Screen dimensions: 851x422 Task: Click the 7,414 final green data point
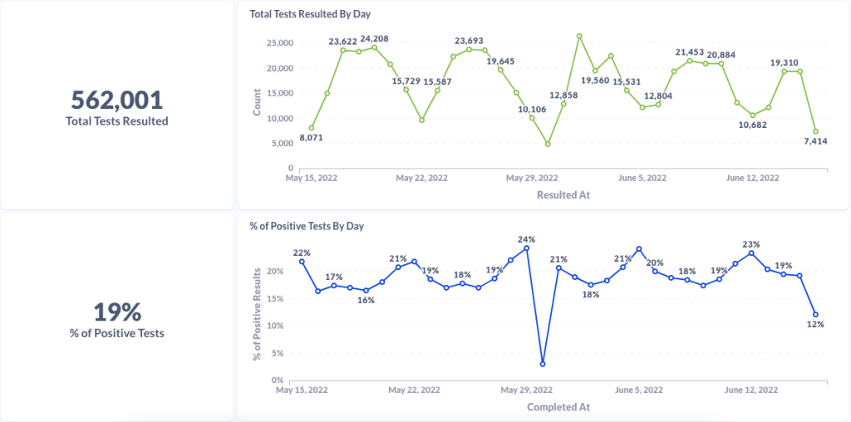pos(815,131)
